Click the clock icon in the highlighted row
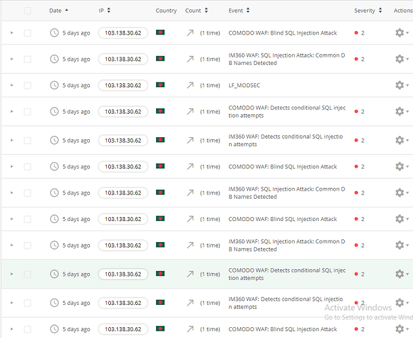This screenshot has width=413, height=338. point(54,274)
